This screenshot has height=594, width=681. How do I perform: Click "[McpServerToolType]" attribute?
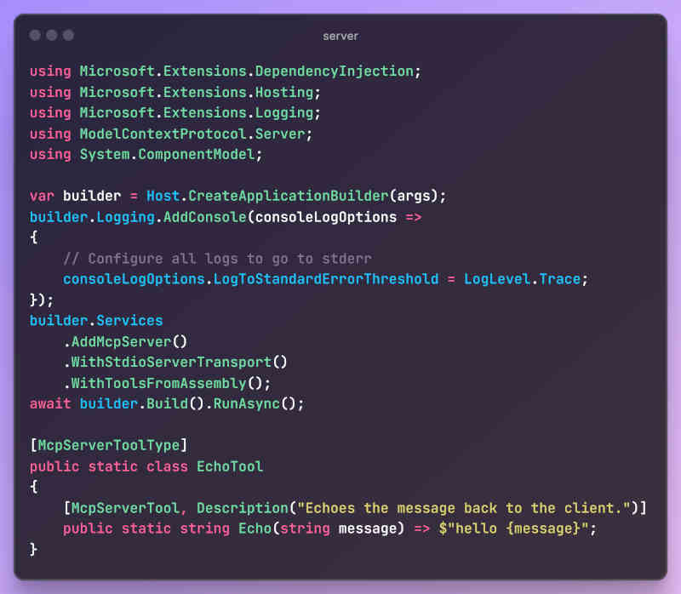[109, 446]
